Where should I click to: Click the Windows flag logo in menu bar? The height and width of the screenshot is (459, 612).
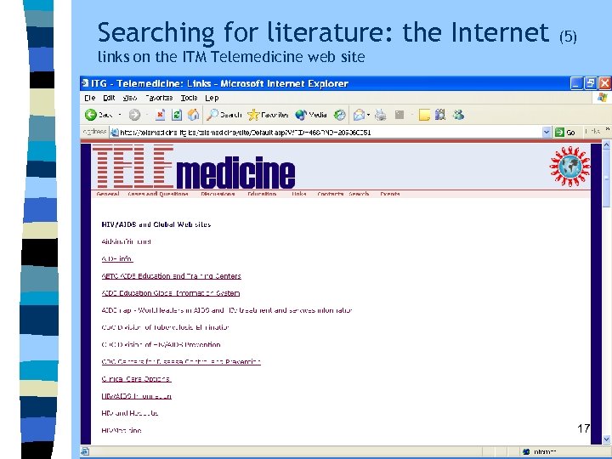603,98
